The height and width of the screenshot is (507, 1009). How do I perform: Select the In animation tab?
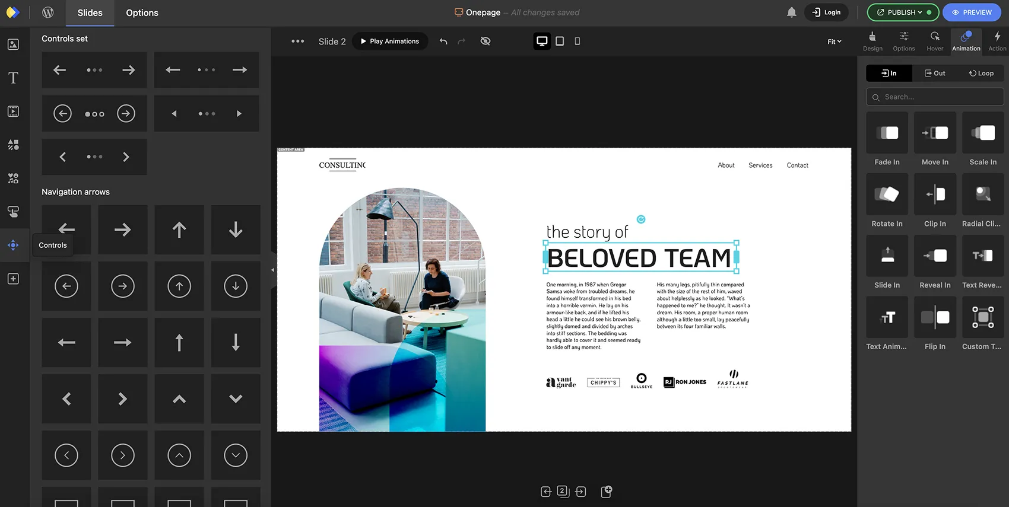click(x=889, y=74)
